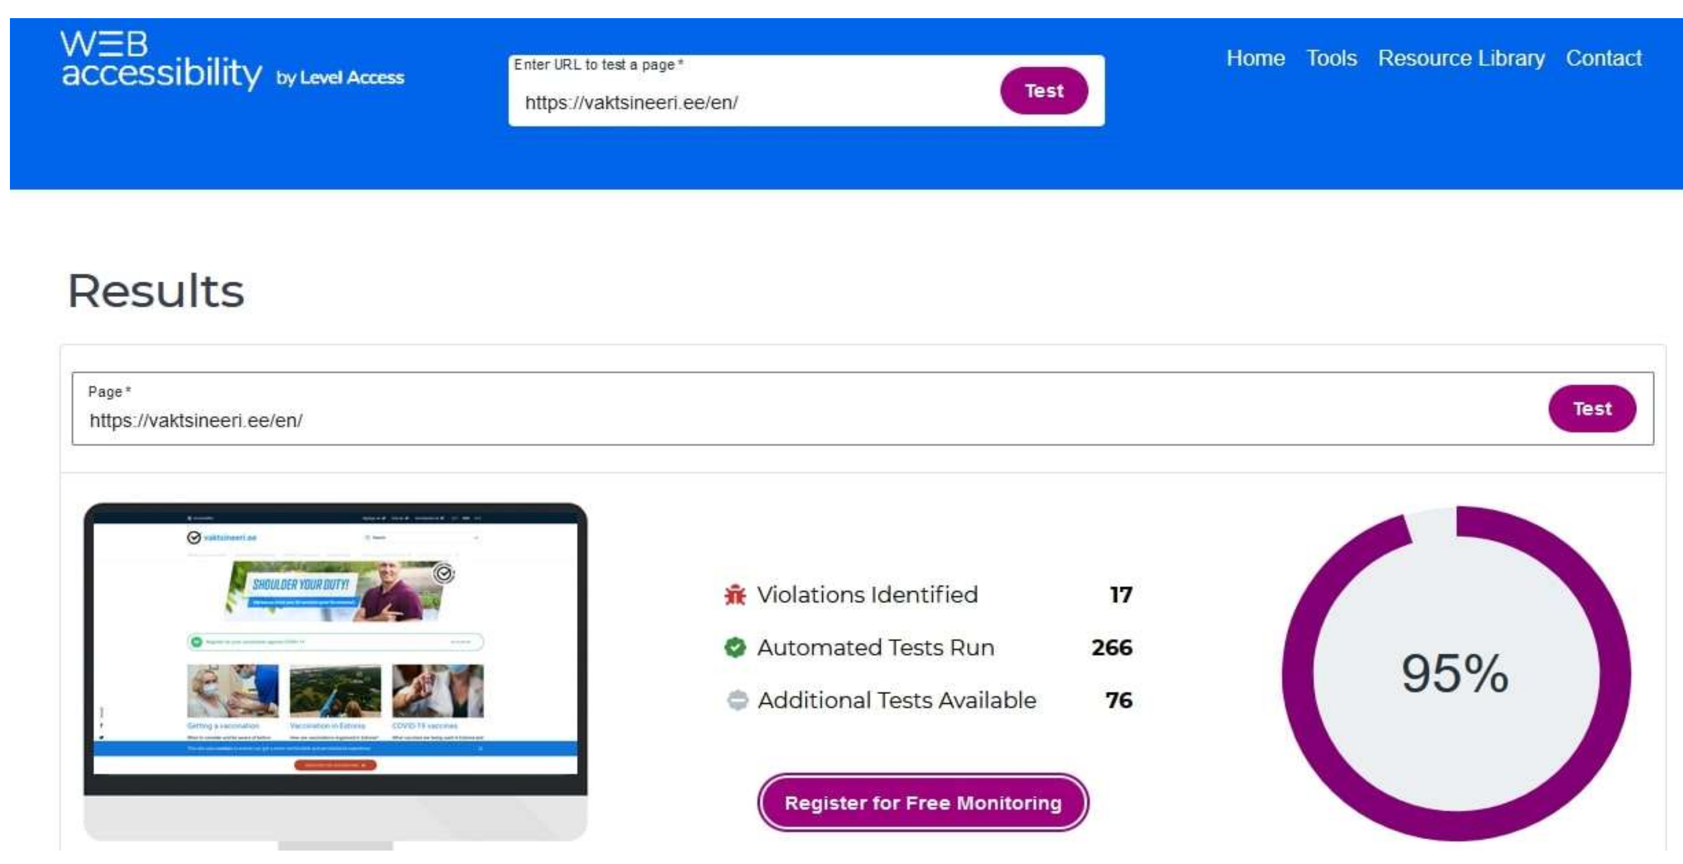Screen dimensions: 1683x864
Task: Select the Violations Identified label
Action: point(867,595)
